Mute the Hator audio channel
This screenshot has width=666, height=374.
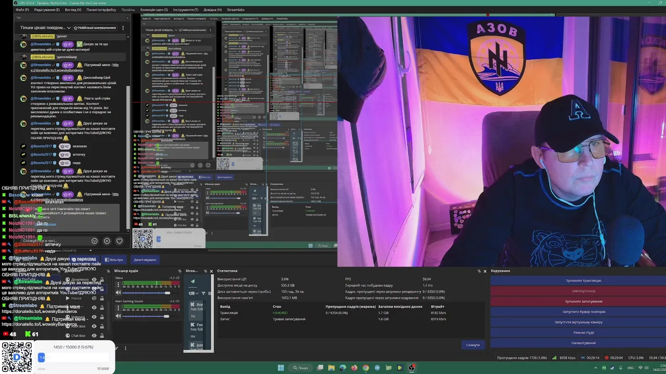coord(118,292)
